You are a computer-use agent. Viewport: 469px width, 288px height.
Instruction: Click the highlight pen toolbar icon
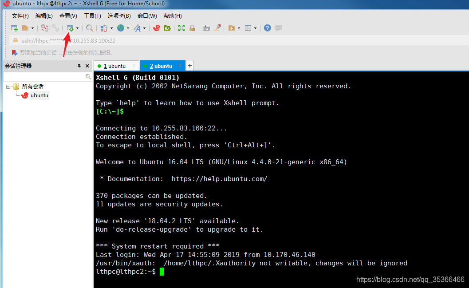(x=217, y=28)
